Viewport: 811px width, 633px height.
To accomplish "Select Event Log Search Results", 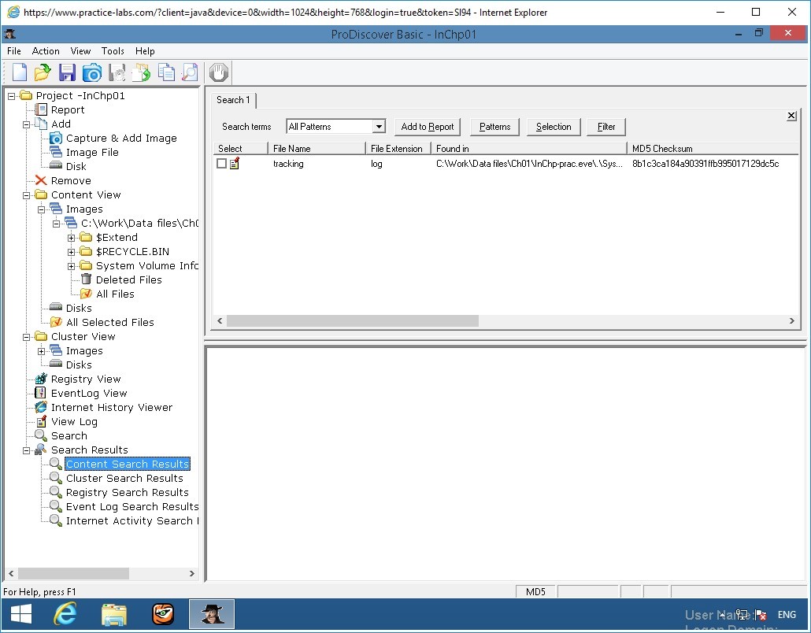I will pyautogui.click(x=132, y=506).
